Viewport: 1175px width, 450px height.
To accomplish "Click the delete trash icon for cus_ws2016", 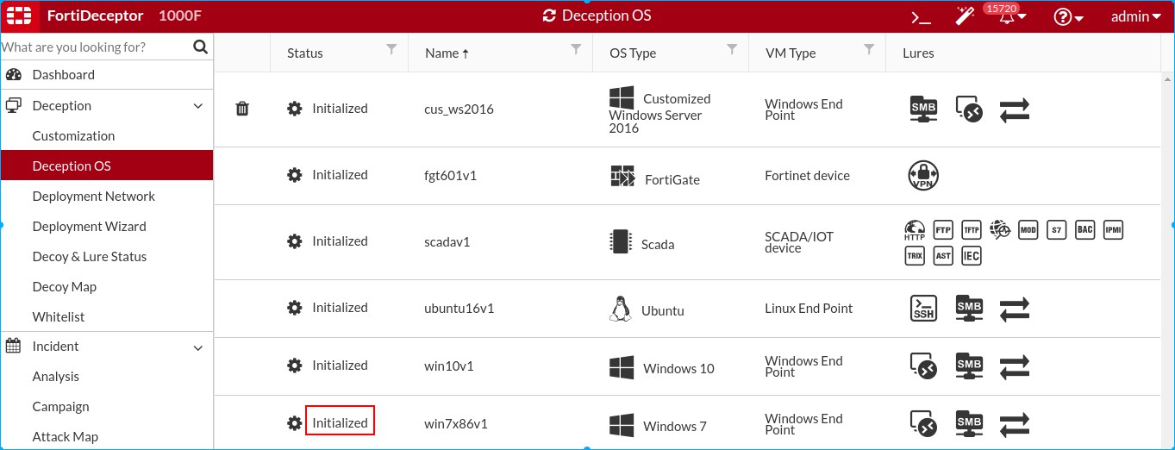I will pyautogui.click(x=242, y=109).
